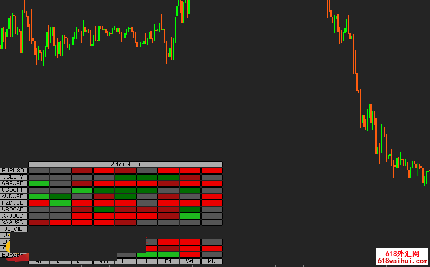Open the XAUUSD gold symbol label
This screenshot has height=267, width=430.
(x=13, y=216)
